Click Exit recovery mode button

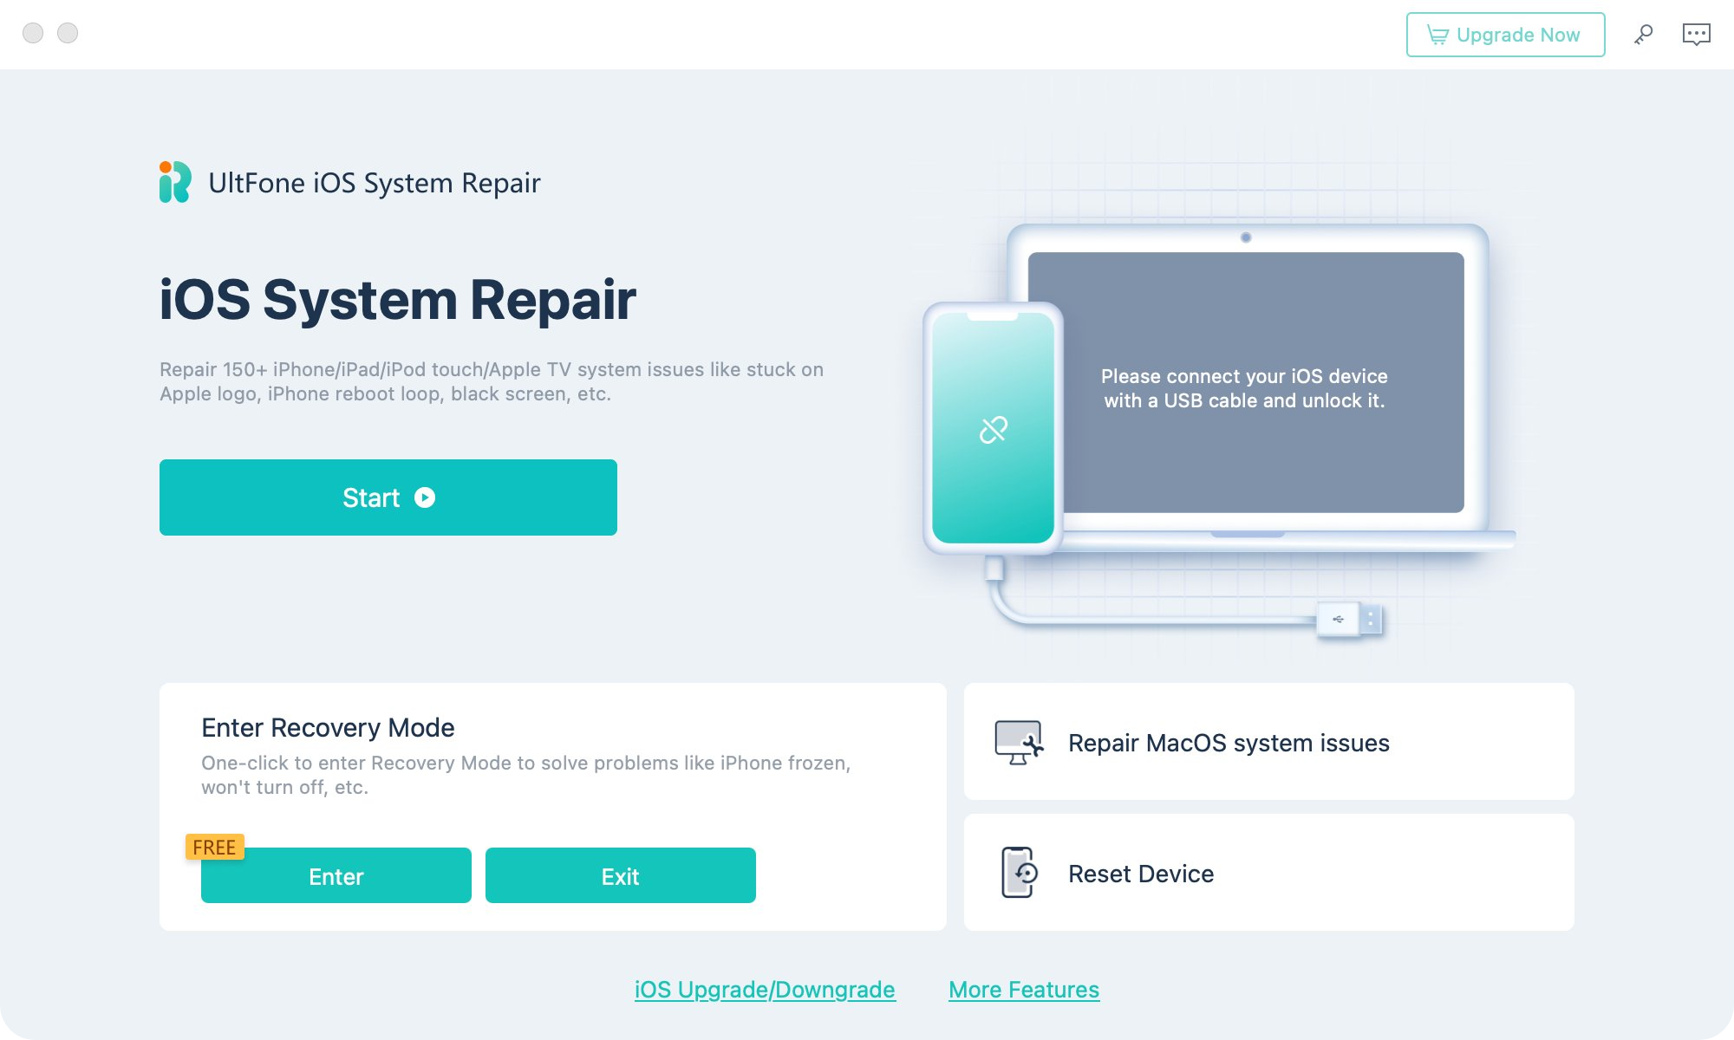click(x=621, y=876)
